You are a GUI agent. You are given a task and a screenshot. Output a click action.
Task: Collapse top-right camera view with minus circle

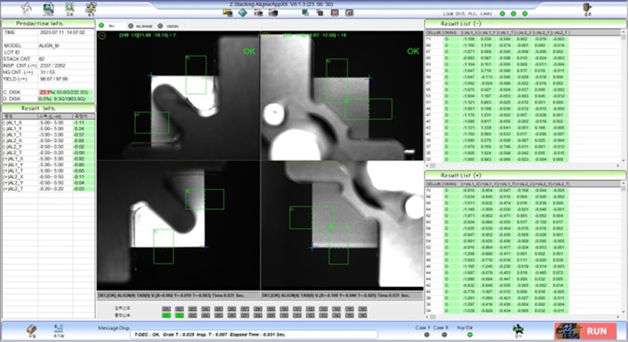tap(264, 35)
